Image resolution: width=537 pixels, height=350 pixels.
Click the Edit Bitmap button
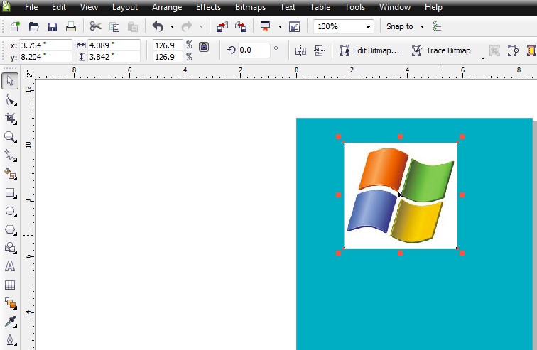[x=369, y=50]
